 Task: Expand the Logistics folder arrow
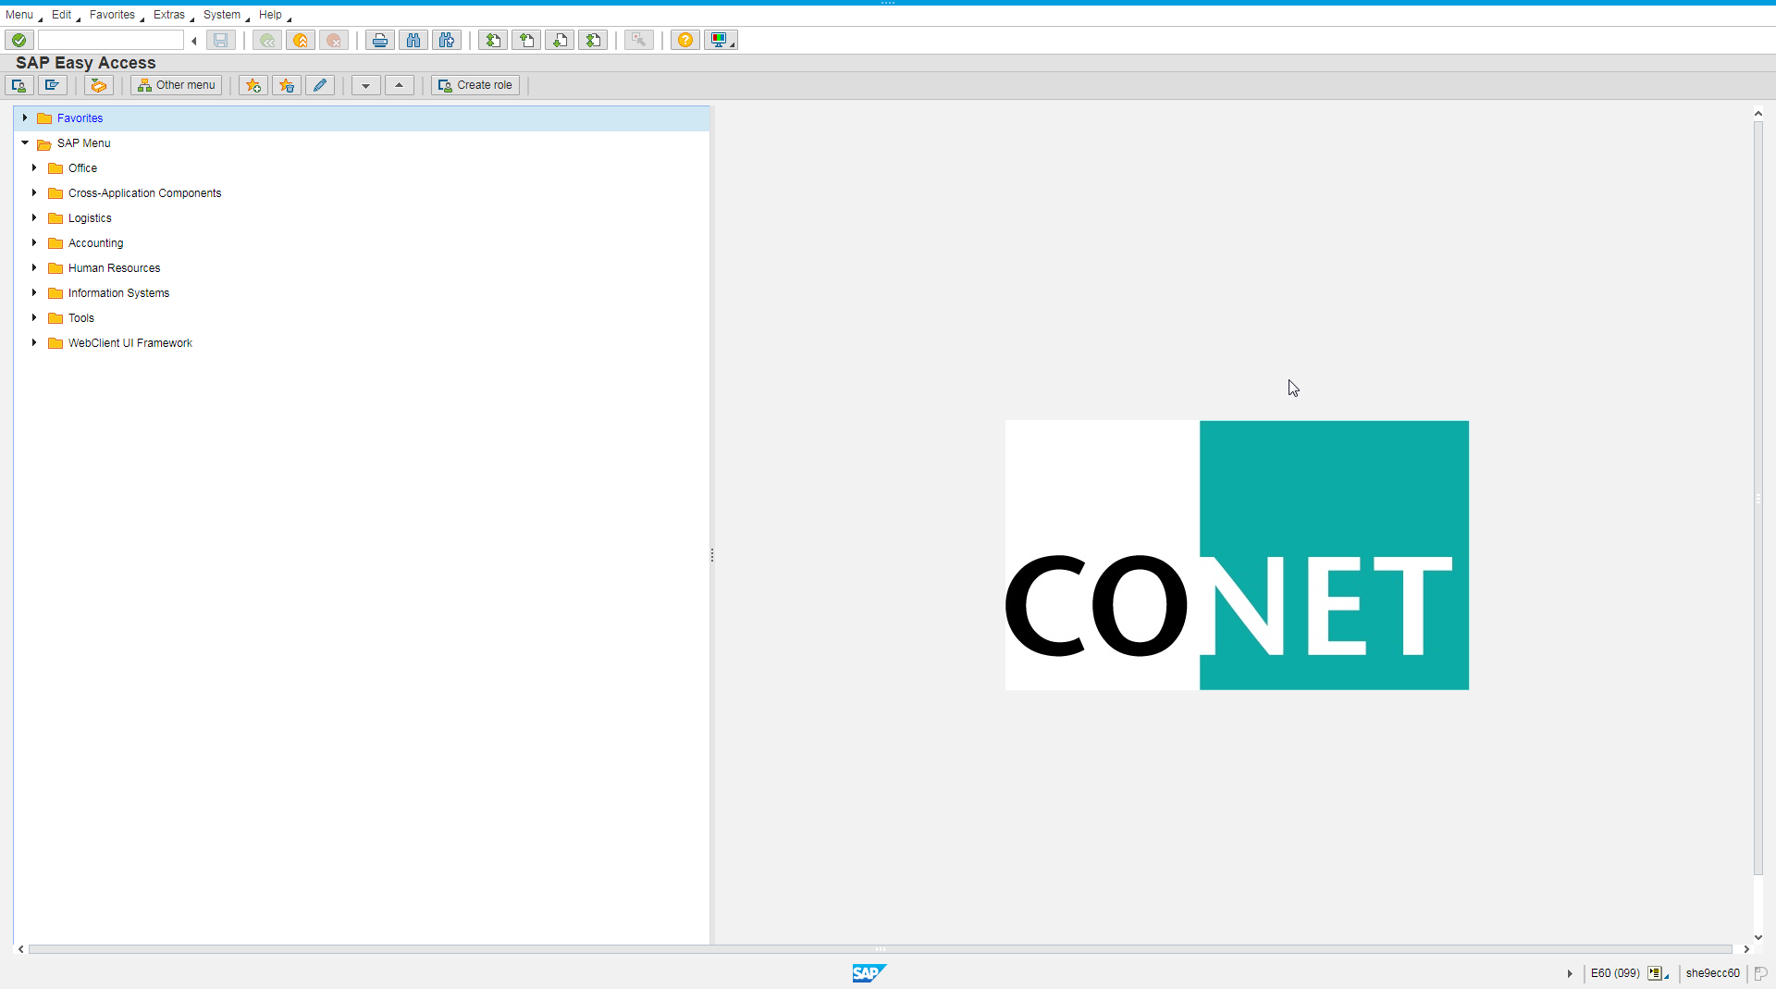coord(34,218)
